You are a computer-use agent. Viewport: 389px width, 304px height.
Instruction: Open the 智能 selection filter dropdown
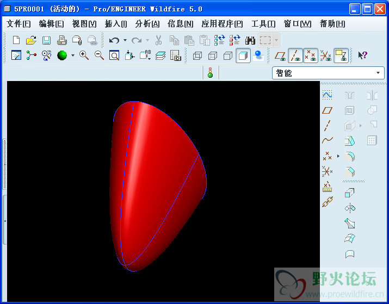pyautogui.click(x=328, y=73)
